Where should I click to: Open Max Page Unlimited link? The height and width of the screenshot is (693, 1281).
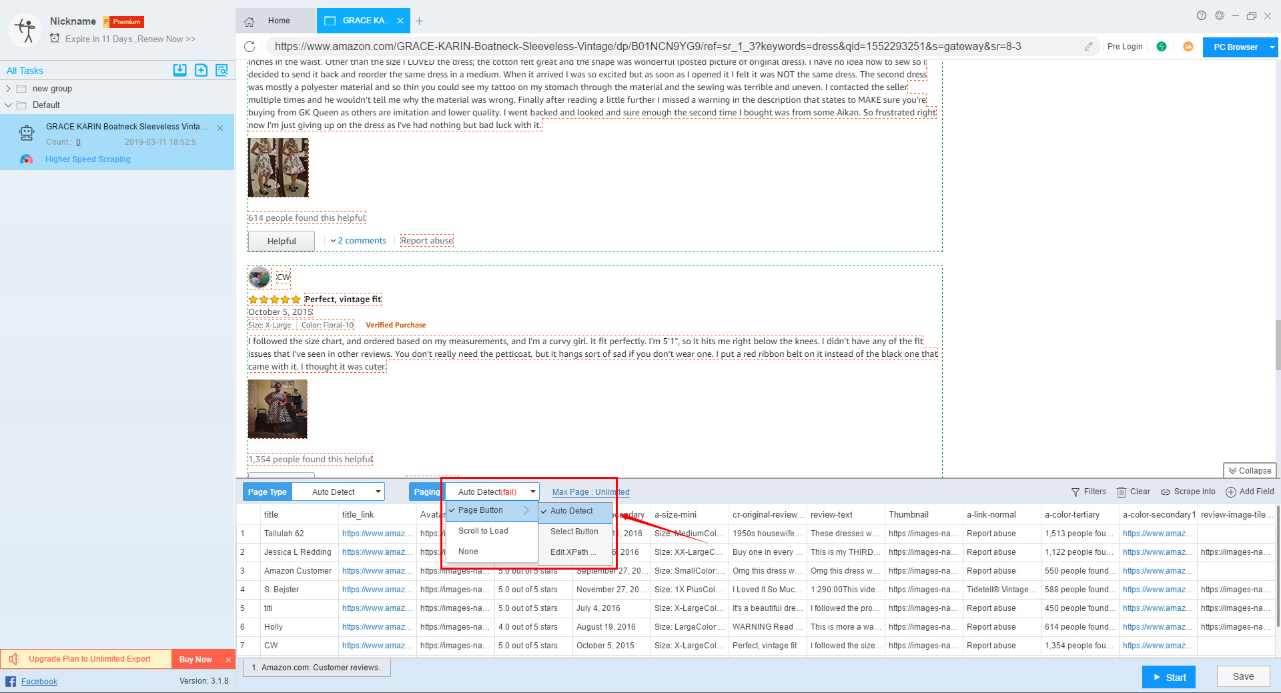[590, 492]
